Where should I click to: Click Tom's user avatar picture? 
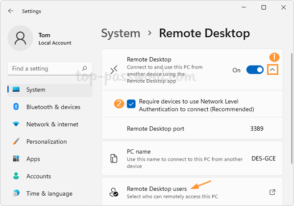(21, 39)
